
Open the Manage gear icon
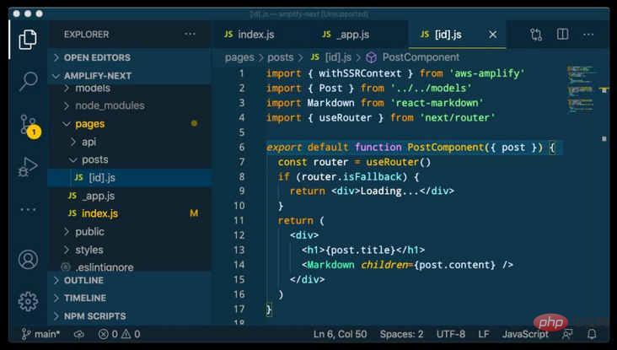point(28,301)
